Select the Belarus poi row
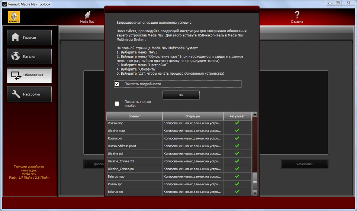This screenshot has width=357, height=211. [179, 192]
